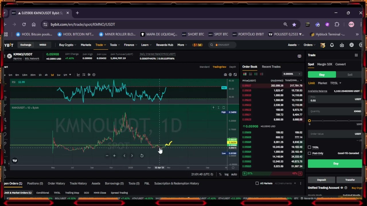367x206 pixels.
Task: Switch chart to Depth view
Action: point(233,67)
